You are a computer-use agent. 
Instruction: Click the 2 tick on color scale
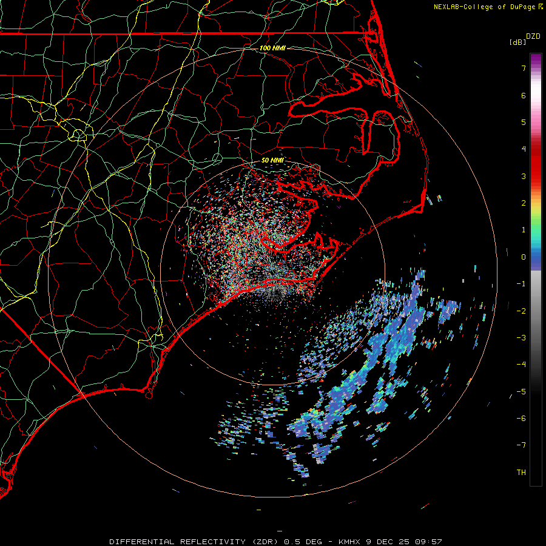524,203
